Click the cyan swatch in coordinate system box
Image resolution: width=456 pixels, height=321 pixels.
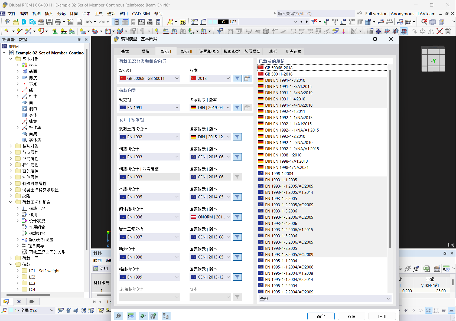[x=11, y=310]
